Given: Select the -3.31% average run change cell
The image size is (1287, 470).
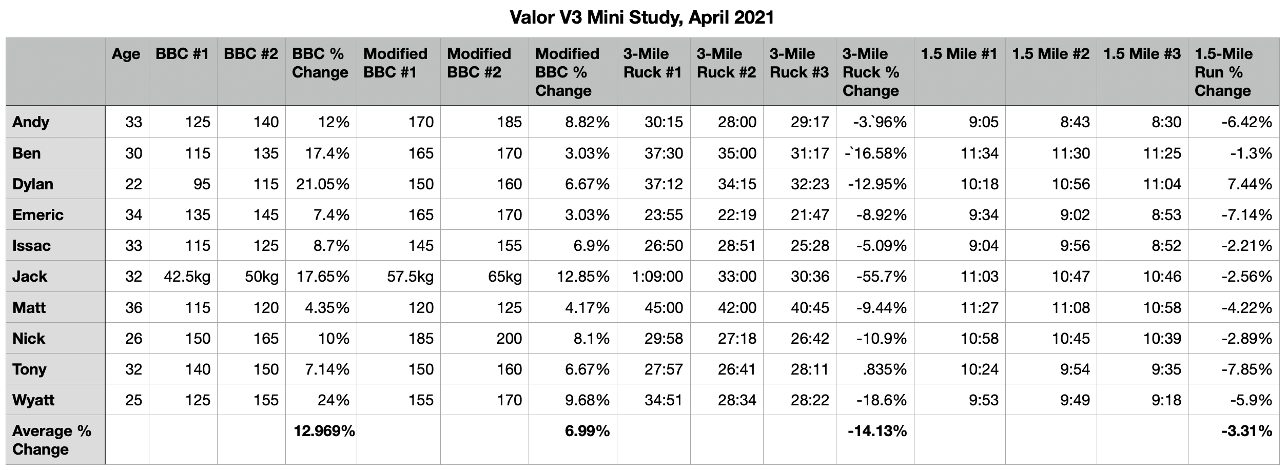Looking at the screenshot, I should [1246, 431].
